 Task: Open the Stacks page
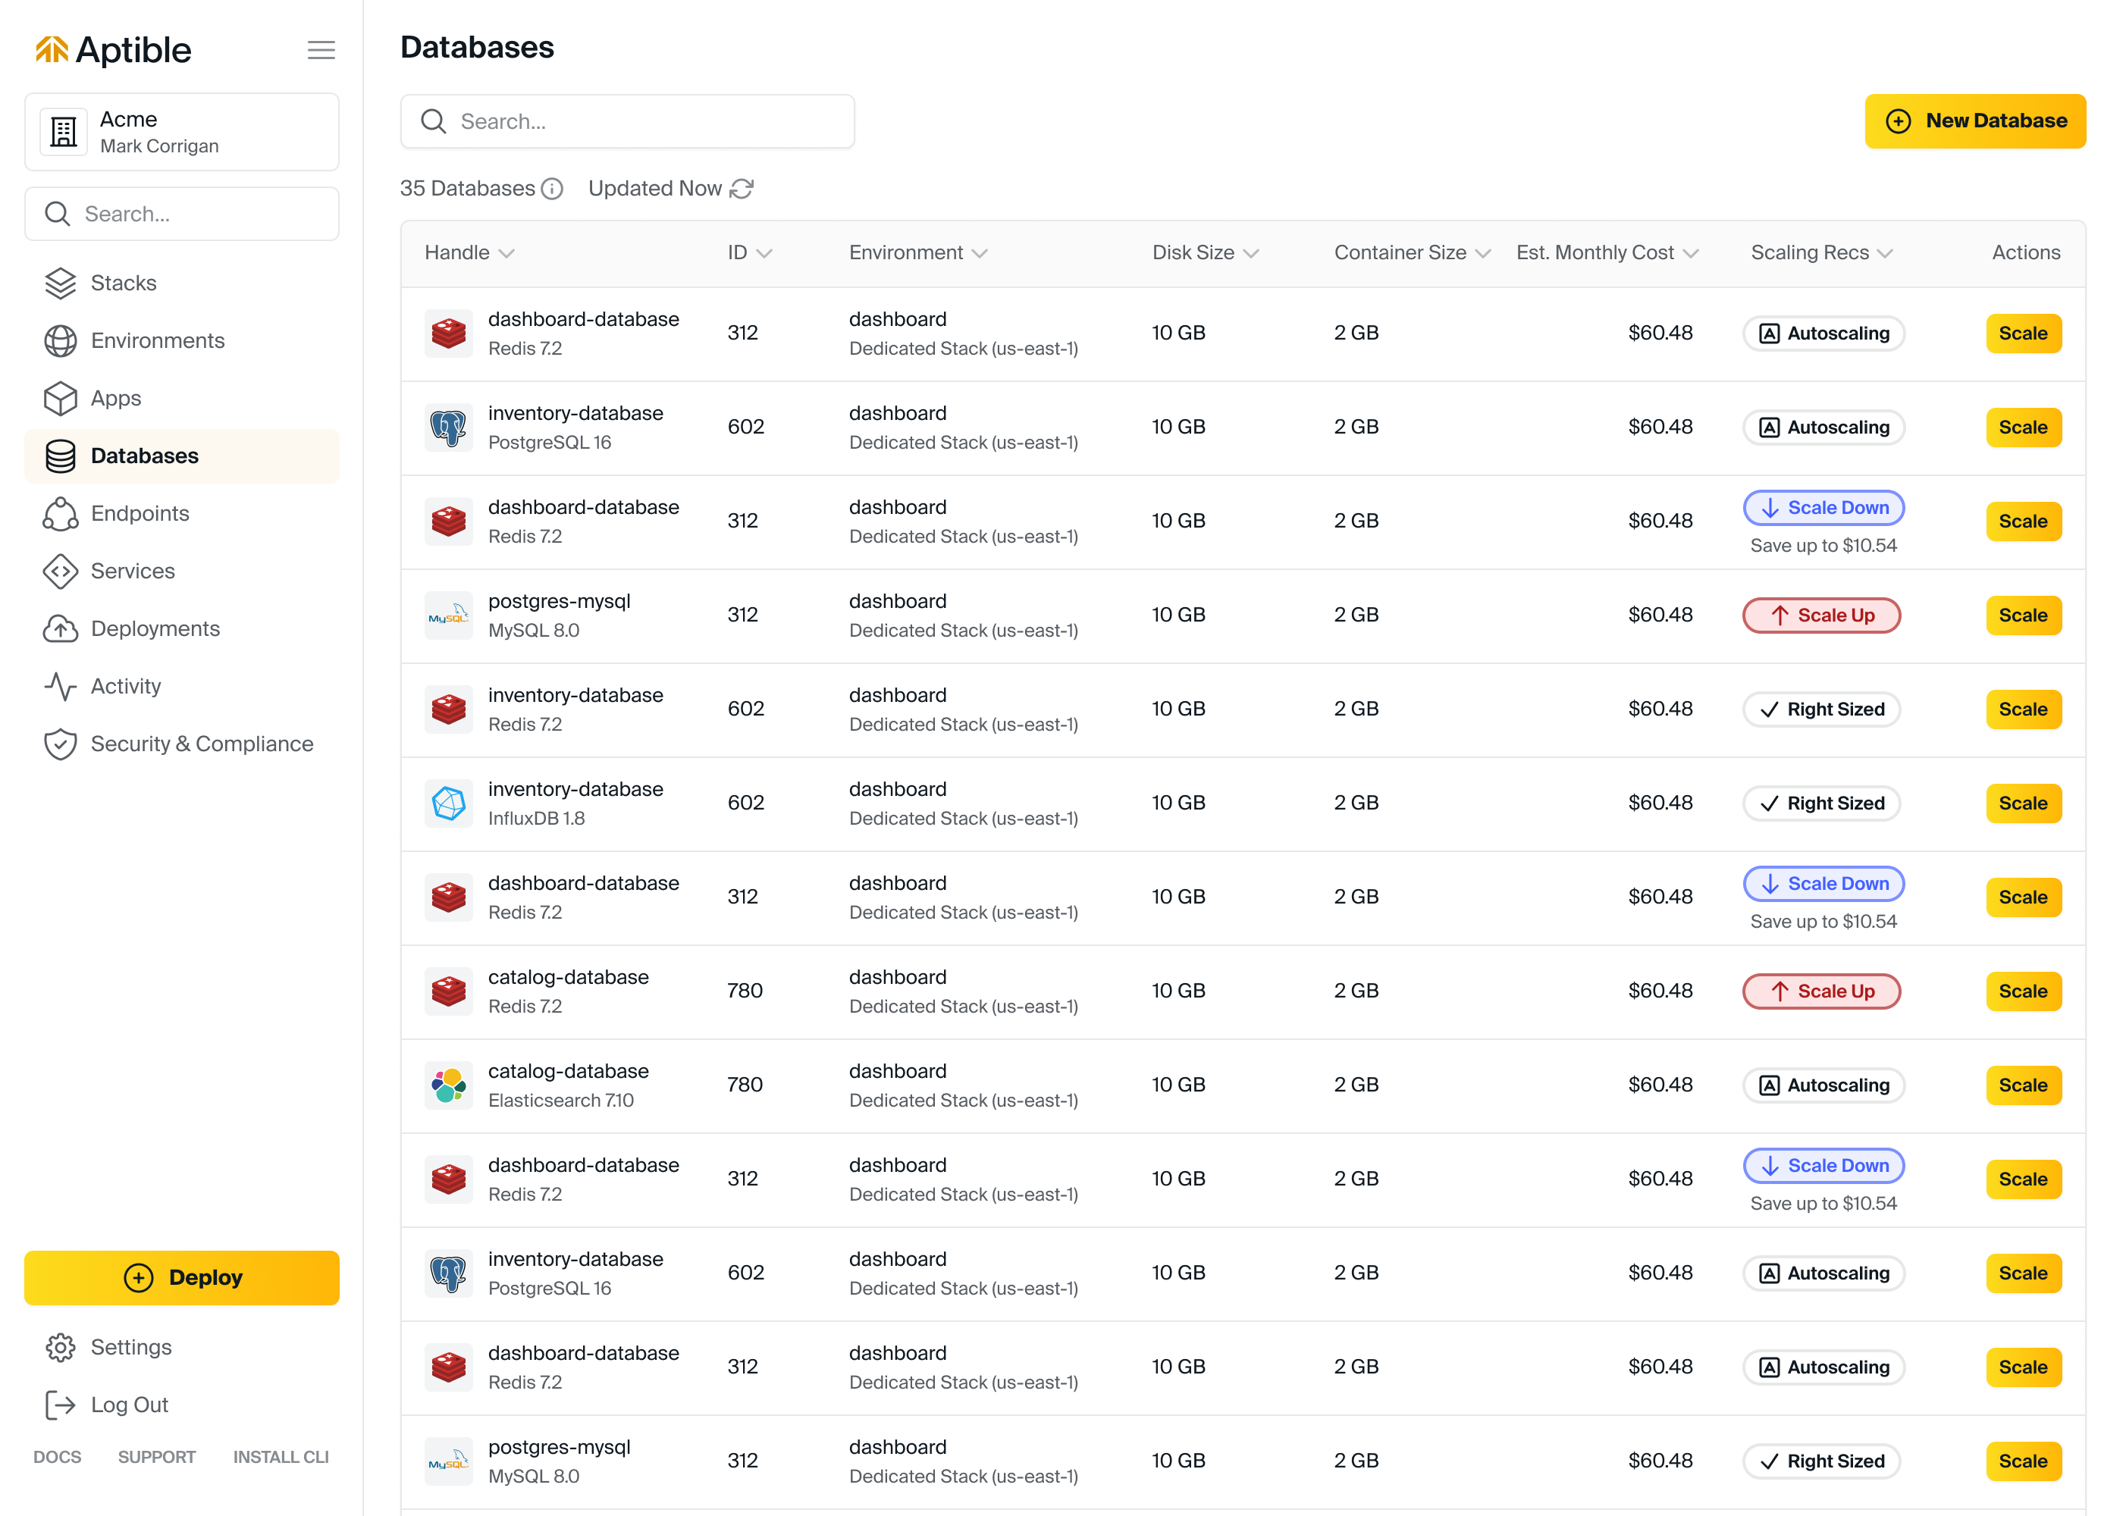(122, 283)
